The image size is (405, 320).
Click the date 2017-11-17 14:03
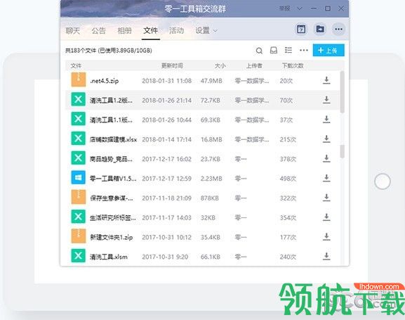tap(166, 218)
